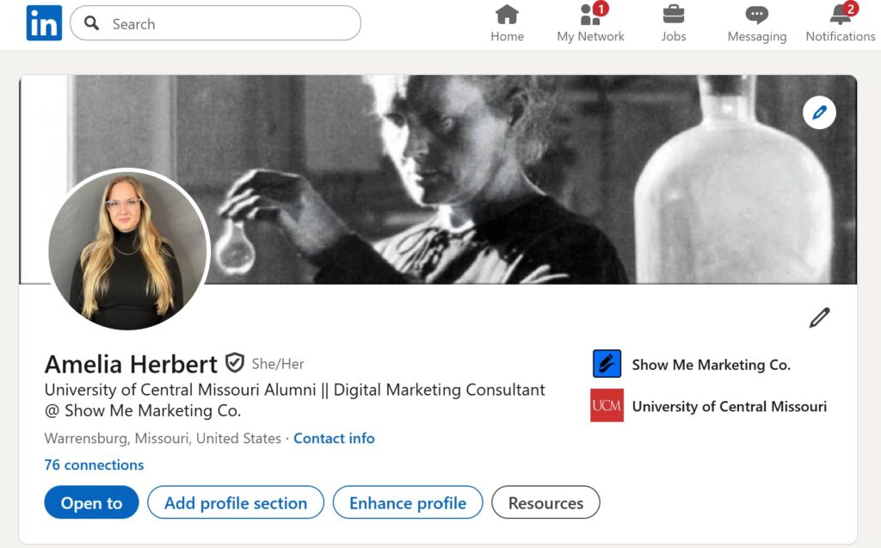Click the search magnifier icon

tap(91, 23)
